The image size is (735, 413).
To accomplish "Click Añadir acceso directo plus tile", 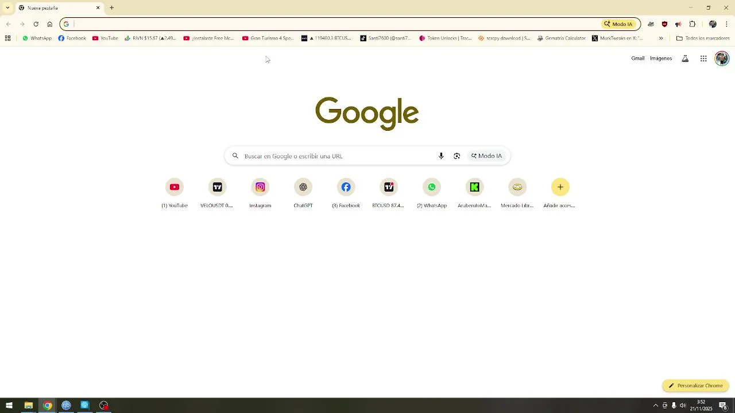I will (x=560, y=194).
